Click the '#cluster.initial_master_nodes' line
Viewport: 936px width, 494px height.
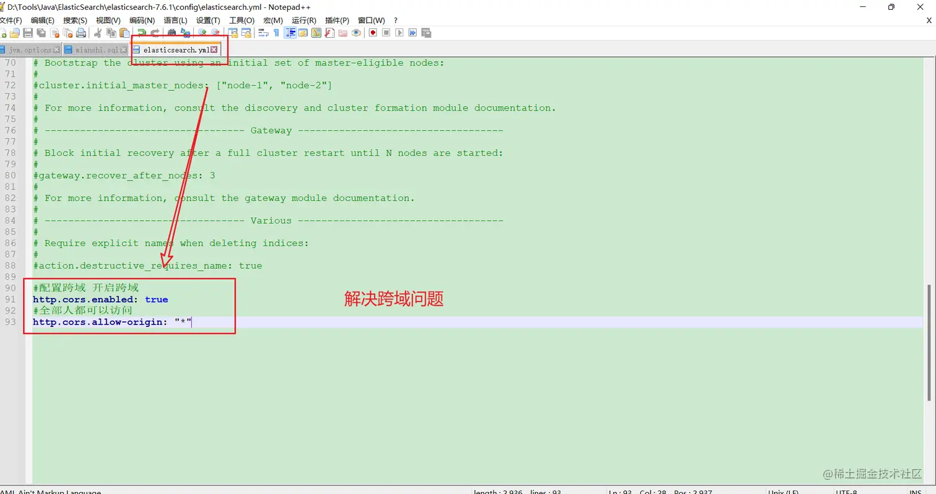pyautogui.click(x=183, y=85)
